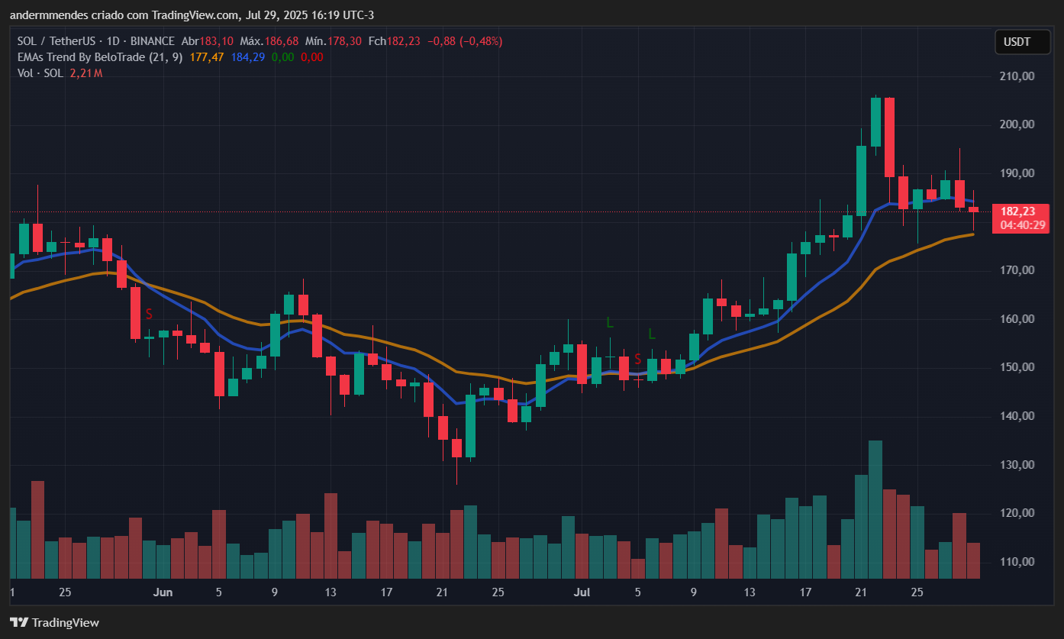Click the Jun label on the time axis
Screen dimensions: 1064x639
pos(163,592)
